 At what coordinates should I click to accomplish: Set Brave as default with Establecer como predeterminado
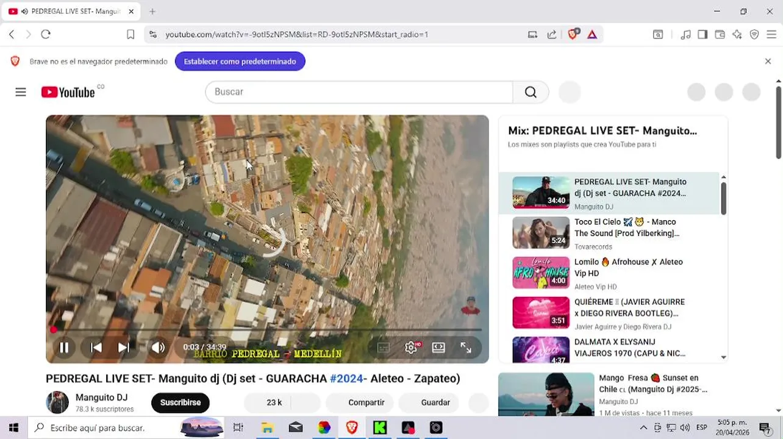coord(240,62)
